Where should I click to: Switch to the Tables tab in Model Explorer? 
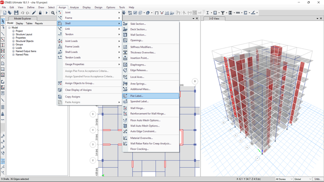(29, 23)
